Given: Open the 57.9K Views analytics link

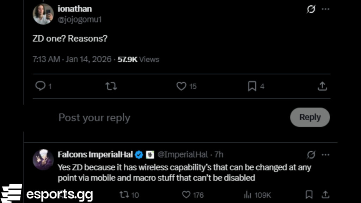Looking at the screenshot, I should coord(139,60).
